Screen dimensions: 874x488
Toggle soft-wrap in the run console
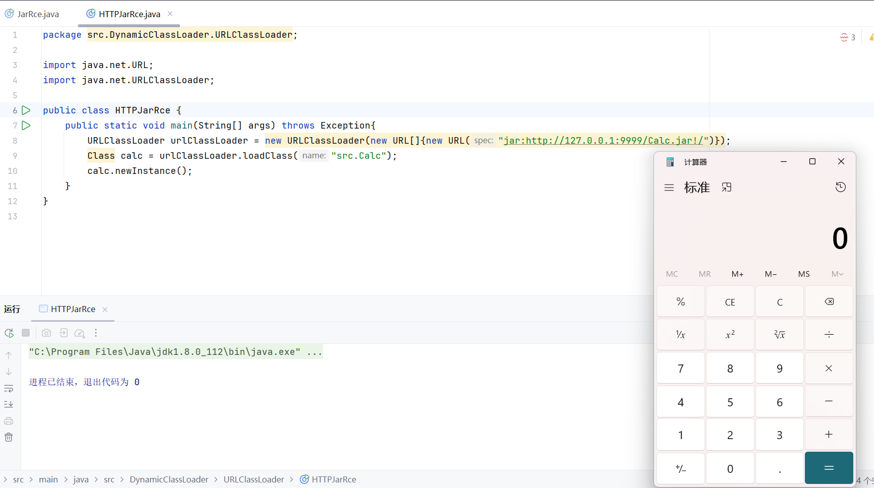tap(9, 389)
